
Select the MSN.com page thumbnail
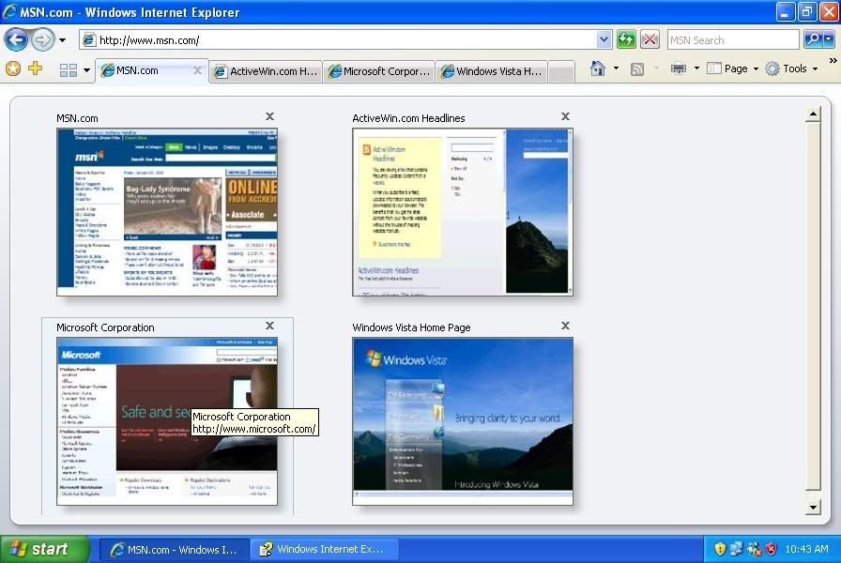(x=167, y=212)
